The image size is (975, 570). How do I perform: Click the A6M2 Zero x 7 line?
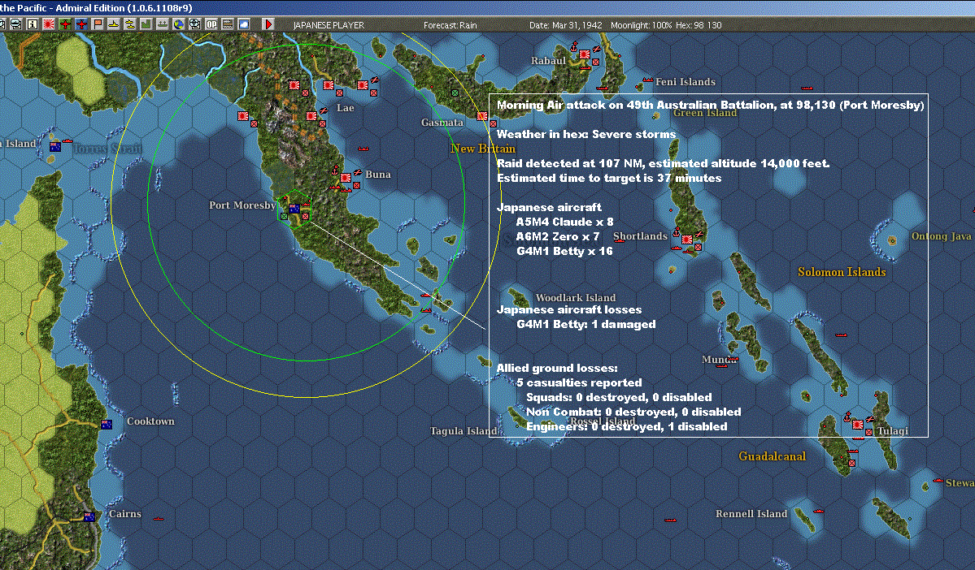[x=558, y=236]
